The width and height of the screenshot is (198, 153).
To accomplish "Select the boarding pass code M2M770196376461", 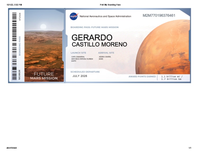I will [159, 16].
